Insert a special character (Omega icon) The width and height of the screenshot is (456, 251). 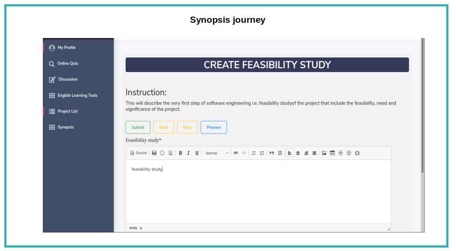(x=357, y=153)
